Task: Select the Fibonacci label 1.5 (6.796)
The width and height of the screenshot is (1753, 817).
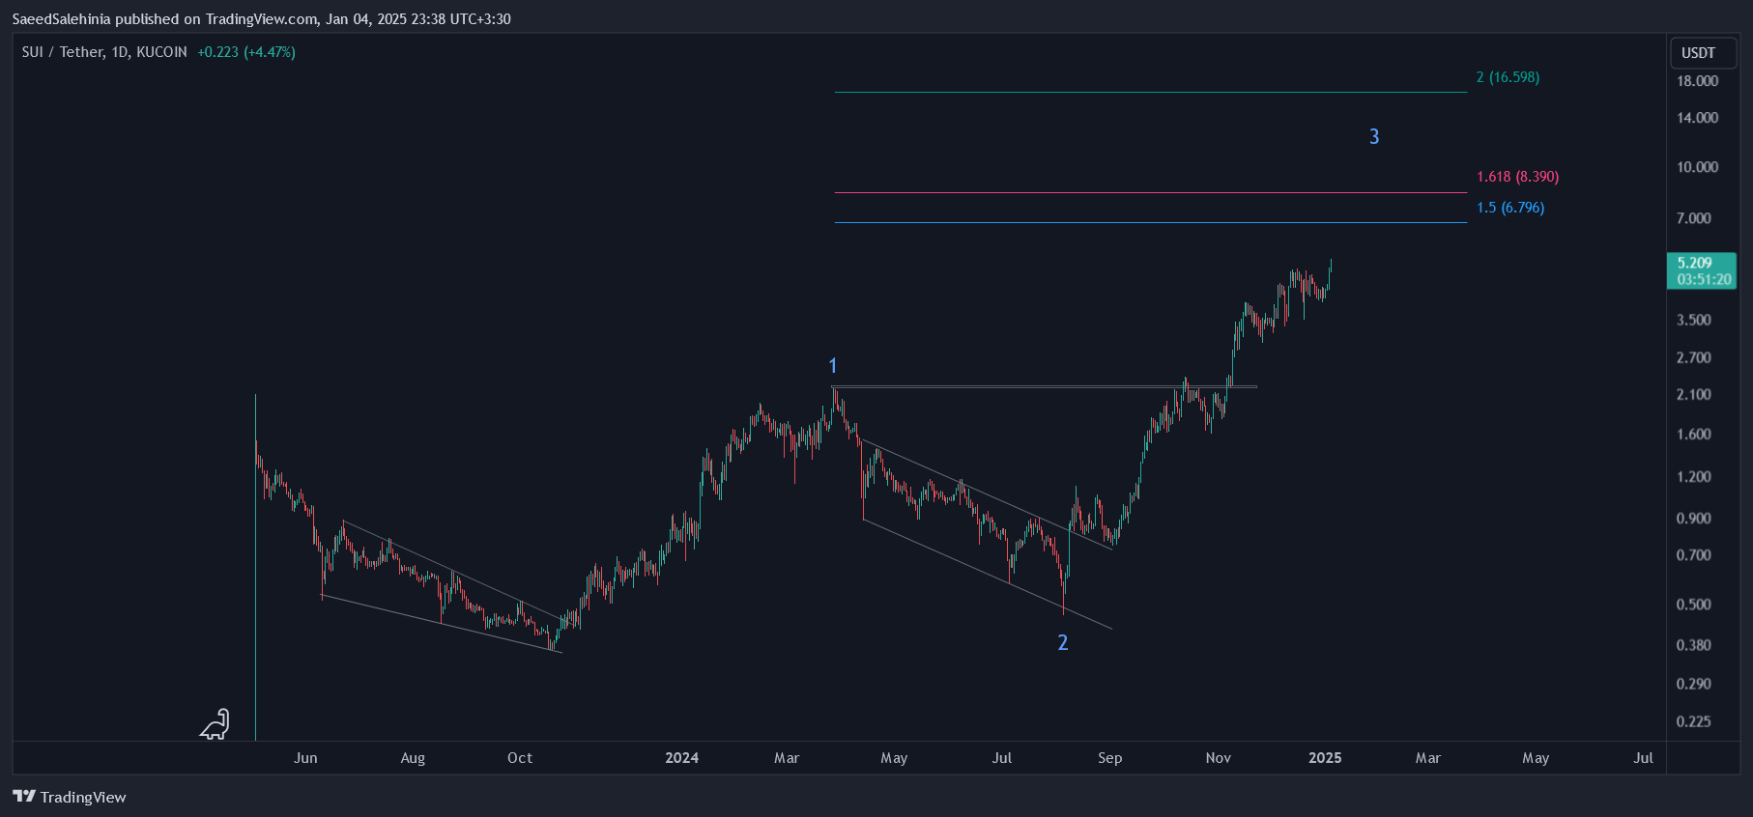Action: [1510, 208]
